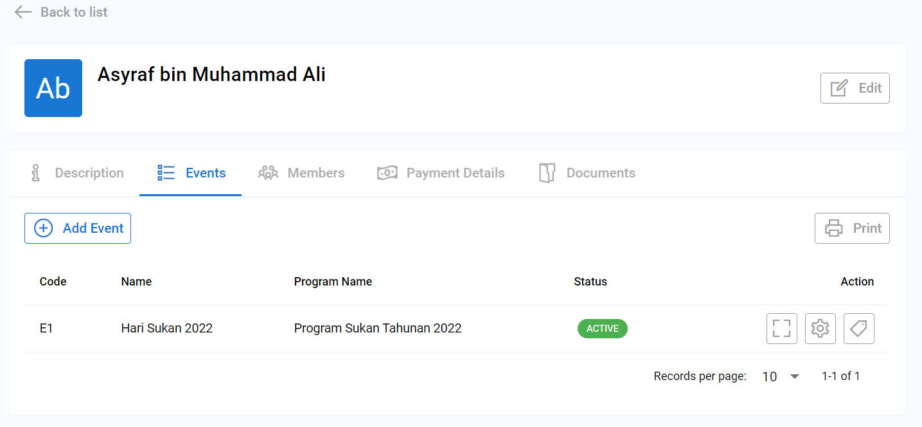This screenshot has width=922, height=427.
Task: Click the 1-1 of 1 pagination text
Action: [841, 376]
